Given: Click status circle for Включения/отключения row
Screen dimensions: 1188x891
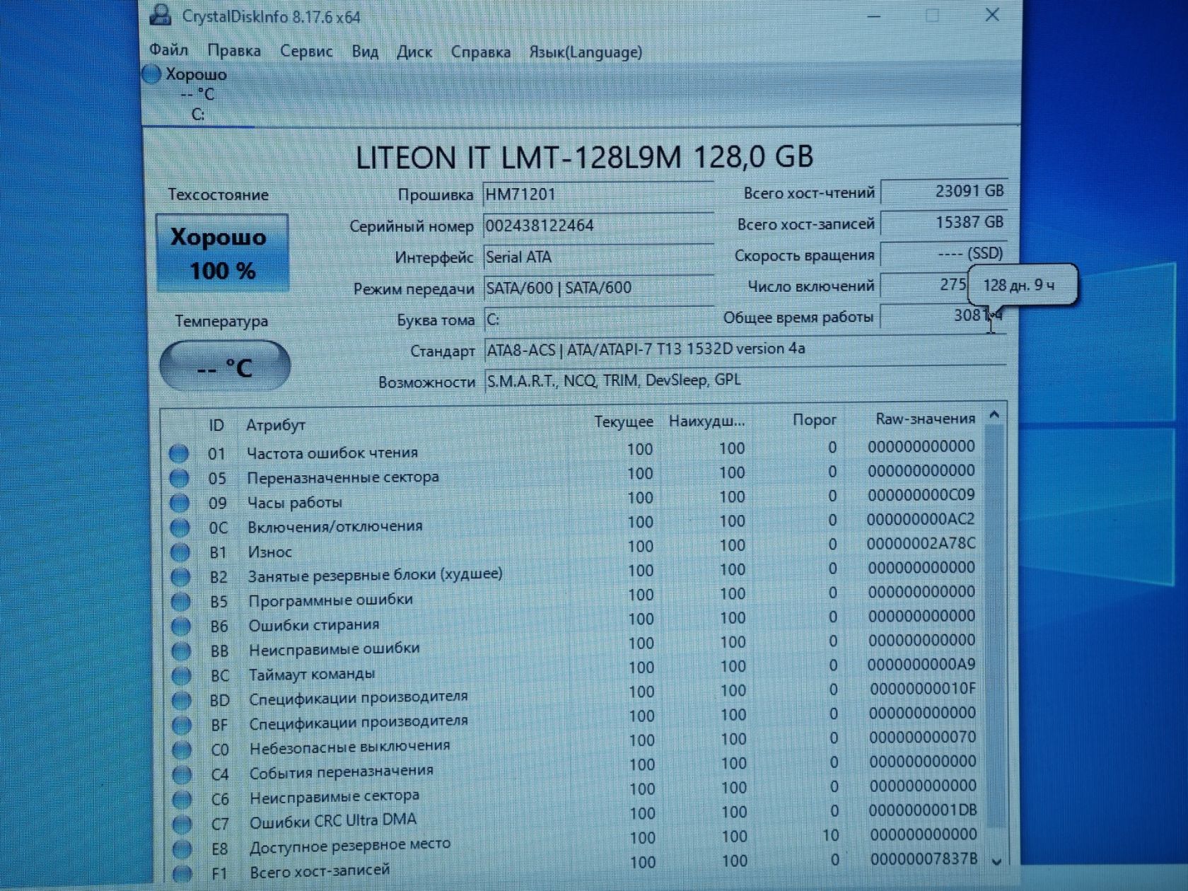Looking at the screenshot, I should tap(180, 528).
